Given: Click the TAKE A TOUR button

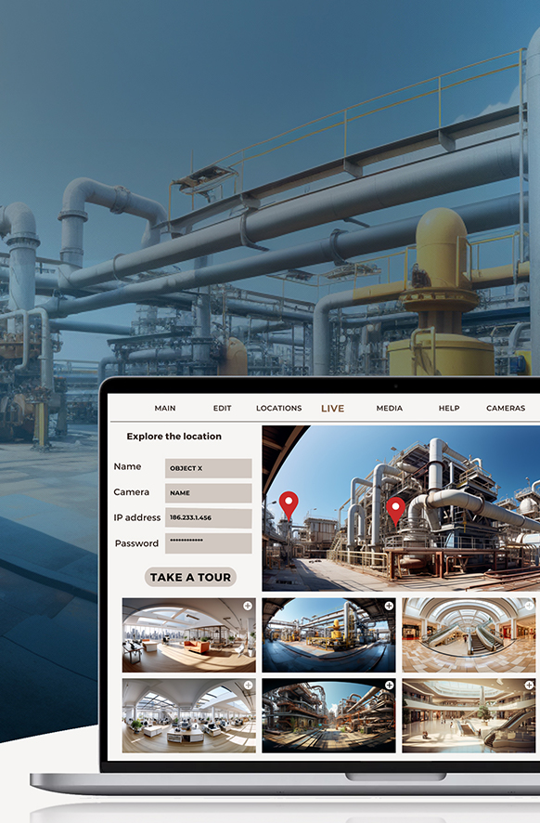Looking at the screenshot, I should pyautogui.click(x=190, y=577).
